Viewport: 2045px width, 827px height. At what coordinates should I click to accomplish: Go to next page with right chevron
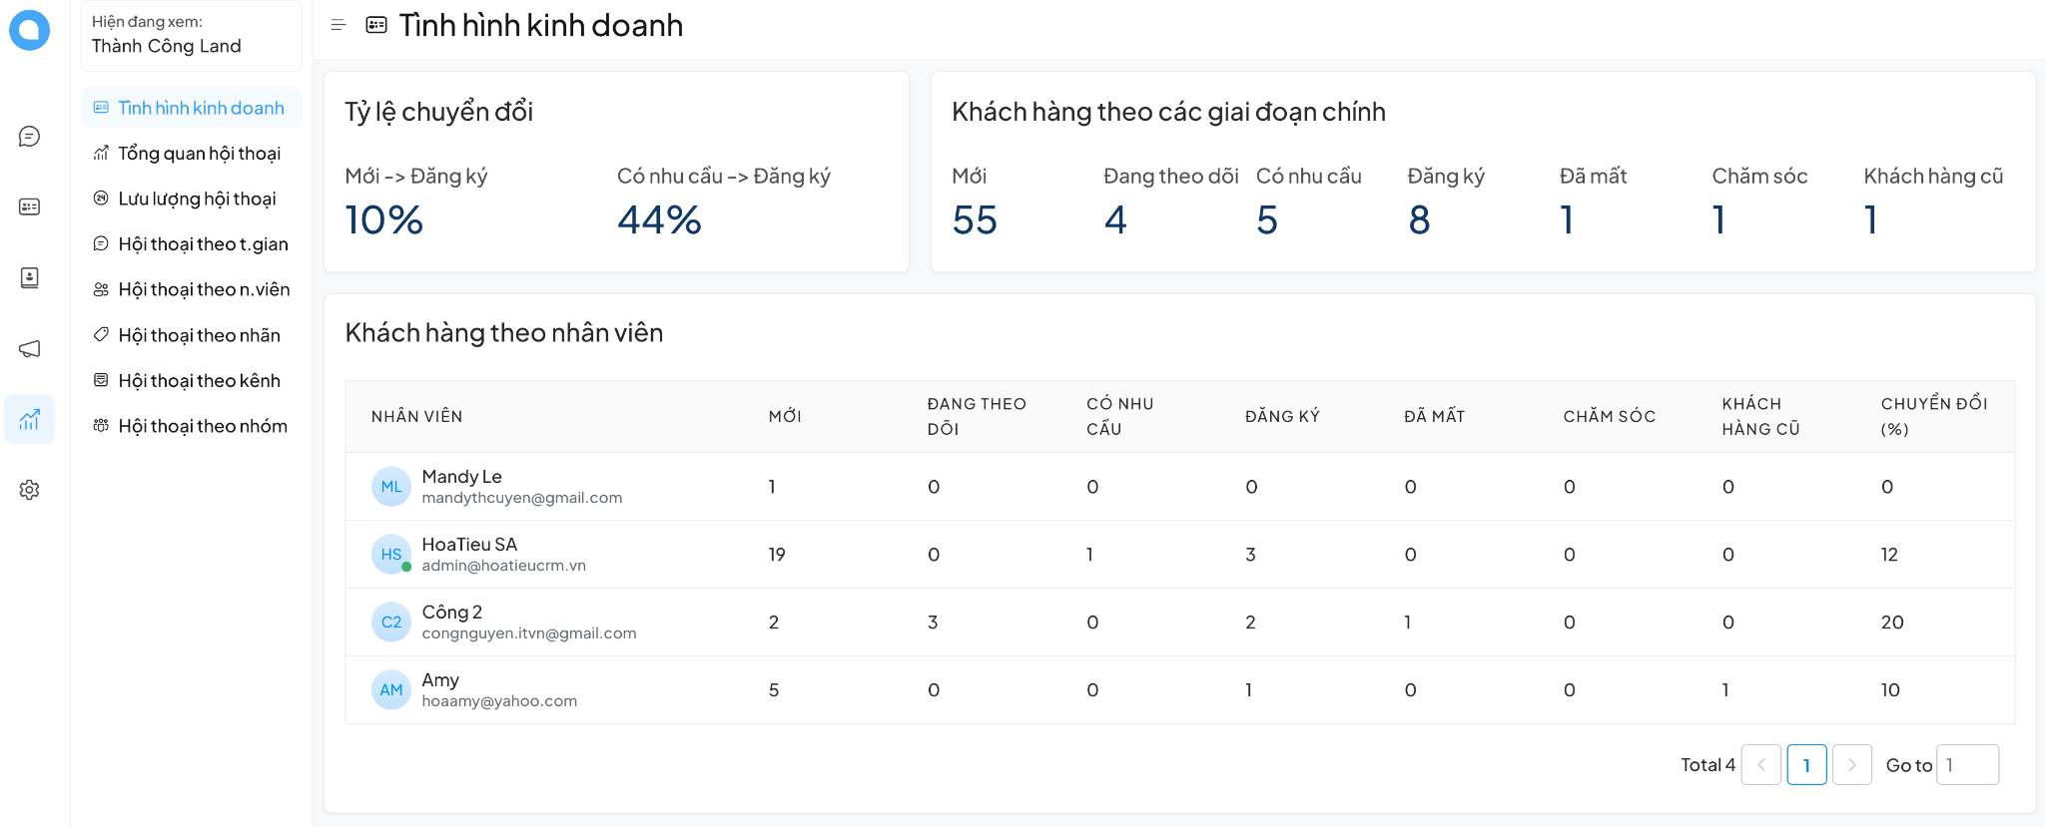[x=1852, y=765]
